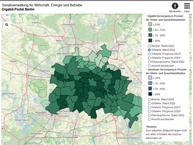Click the Biesenthal label on the map
This screenshot has width=193, height=145.
[x=127, y=21]
